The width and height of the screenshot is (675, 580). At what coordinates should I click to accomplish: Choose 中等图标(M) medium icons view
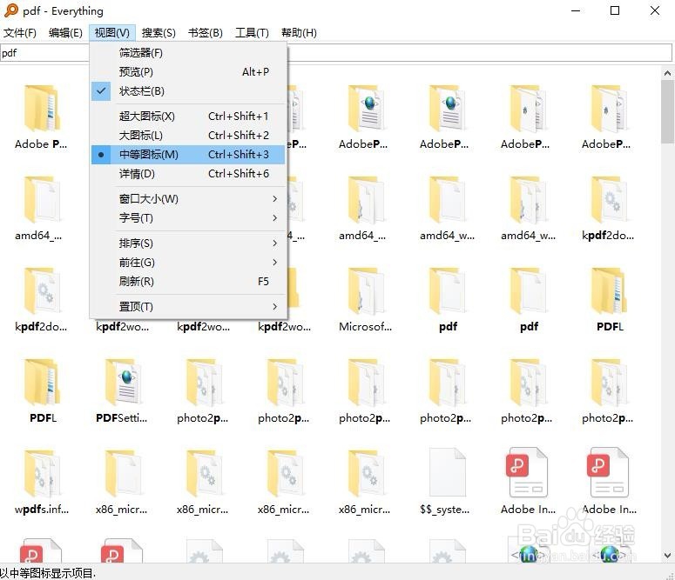188,155
